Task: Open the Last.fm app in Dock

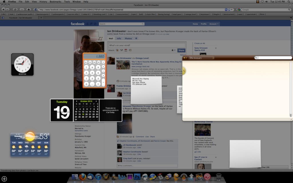Action: click(207, 177)
